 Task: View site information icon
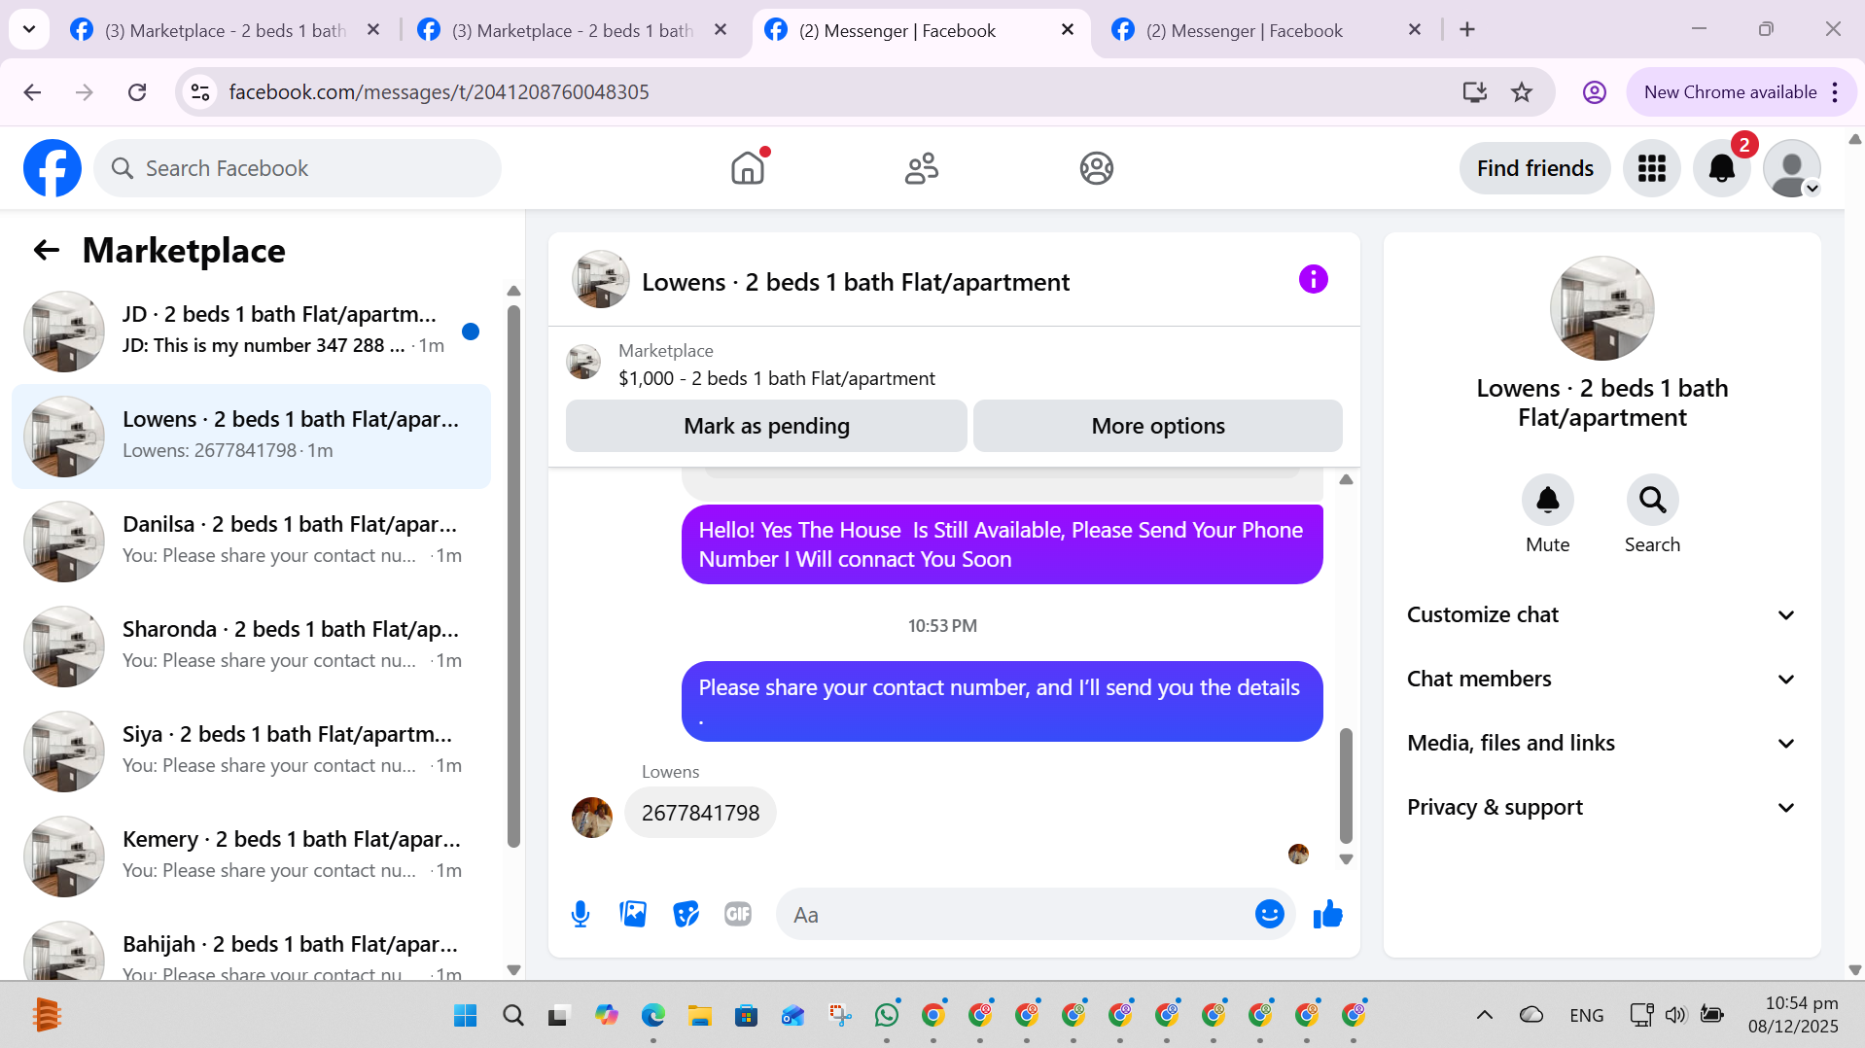coord(200,92)
